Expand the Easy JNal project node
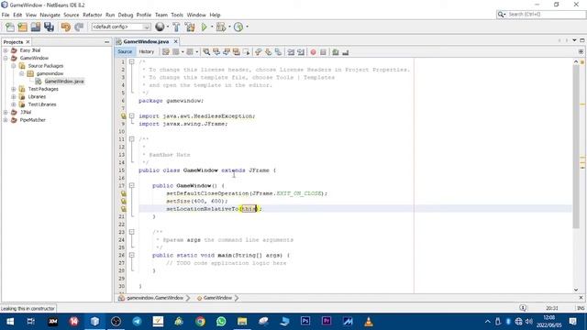Viewport: 587px width, 330px height. point(6,50)
